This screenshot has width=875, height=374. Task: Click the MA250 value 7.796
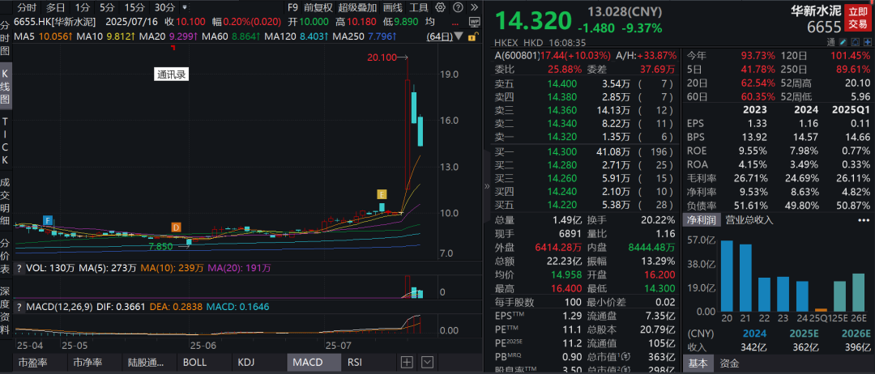point(382,36)
